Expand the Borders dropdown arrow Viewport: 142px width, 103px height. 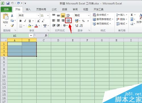[24, 26]
